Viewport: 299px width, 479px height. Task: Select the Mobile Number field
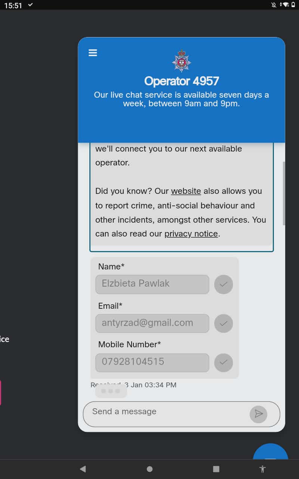coord(152,363)
